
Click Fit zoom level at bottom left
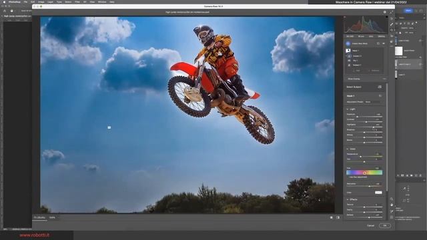point(39,218)
